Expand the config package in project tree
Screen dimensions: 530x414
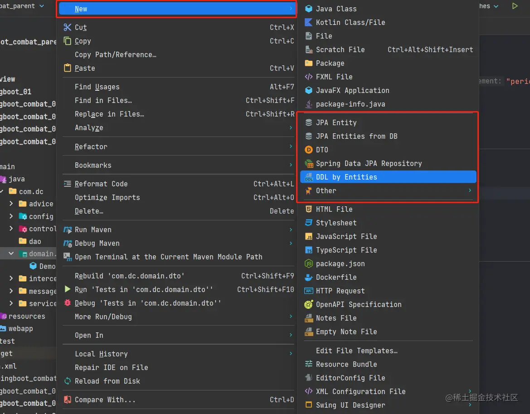pyautogui.click(x=11, y=216)
